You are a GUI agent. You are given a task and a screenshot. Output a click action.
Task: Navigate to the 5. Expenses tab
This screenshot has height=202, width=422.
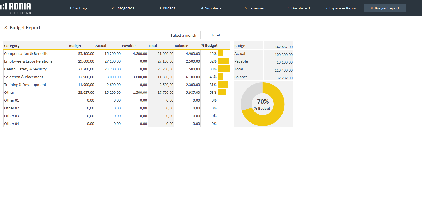click(254, 8)
